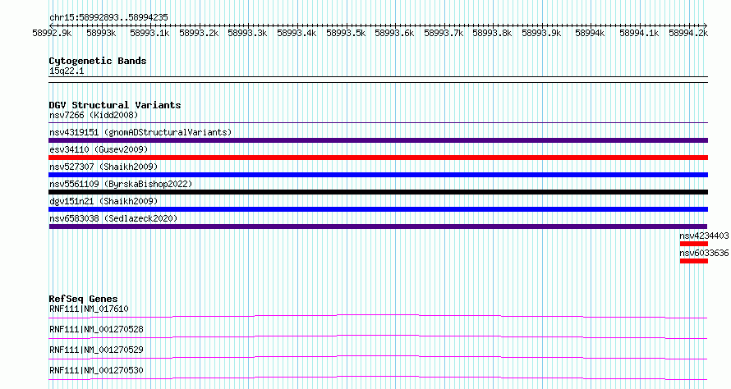Viewport: 731px width, 389px height.
Task: Select the nsv4234403 variant label
Action: pyautogui.click(x=704, y=236)
